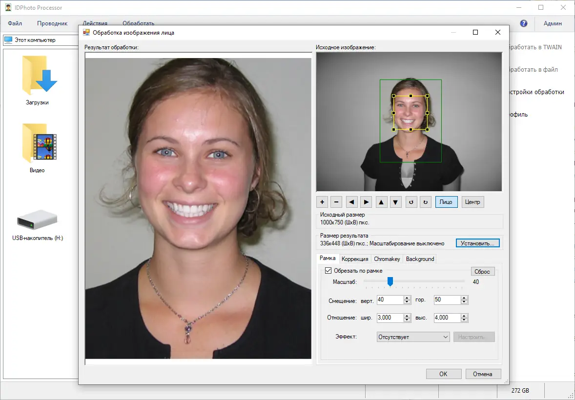
Task: Decrease height ratio with down stepper
Action: (x=464, y=320)
